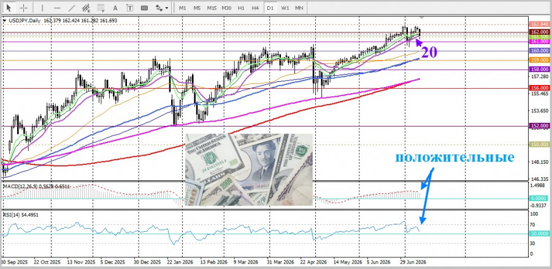Click the MACD 0.0000 level label
Image resolution: width=552 pixels, height=269 pixels.
(539, 198)
